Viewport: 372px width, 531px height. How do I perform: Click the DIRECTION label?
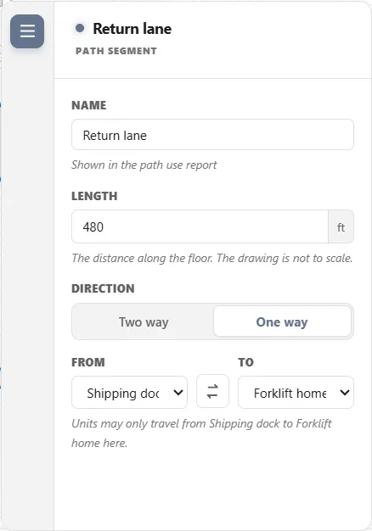click(x=103, y=288)
